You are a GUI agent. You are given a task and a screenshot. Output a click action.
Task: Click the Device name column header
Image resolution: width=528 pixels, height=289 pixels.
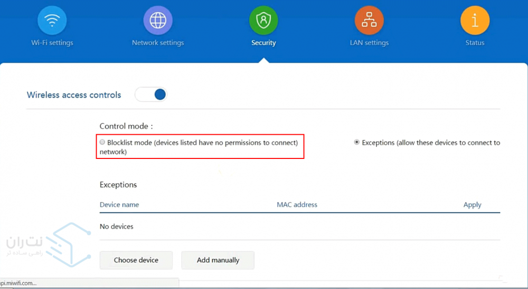click(119, 205)
